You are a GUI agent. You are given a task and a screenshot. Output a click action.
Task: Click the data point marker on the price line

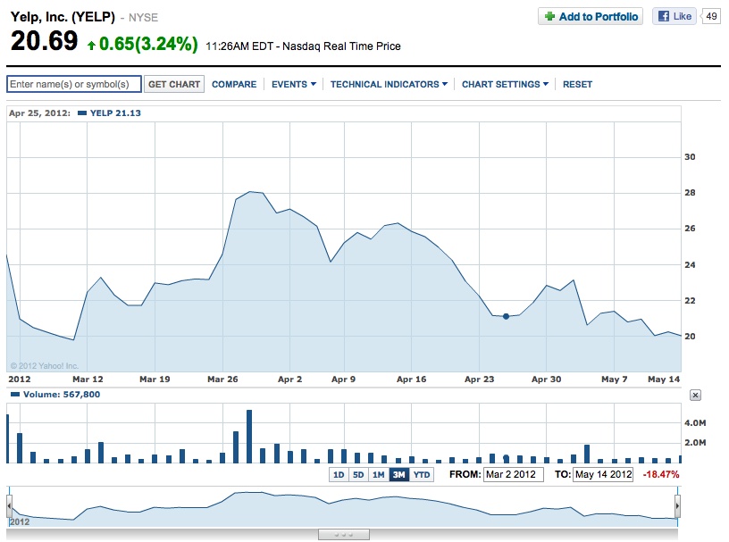[x=507, y=317]
